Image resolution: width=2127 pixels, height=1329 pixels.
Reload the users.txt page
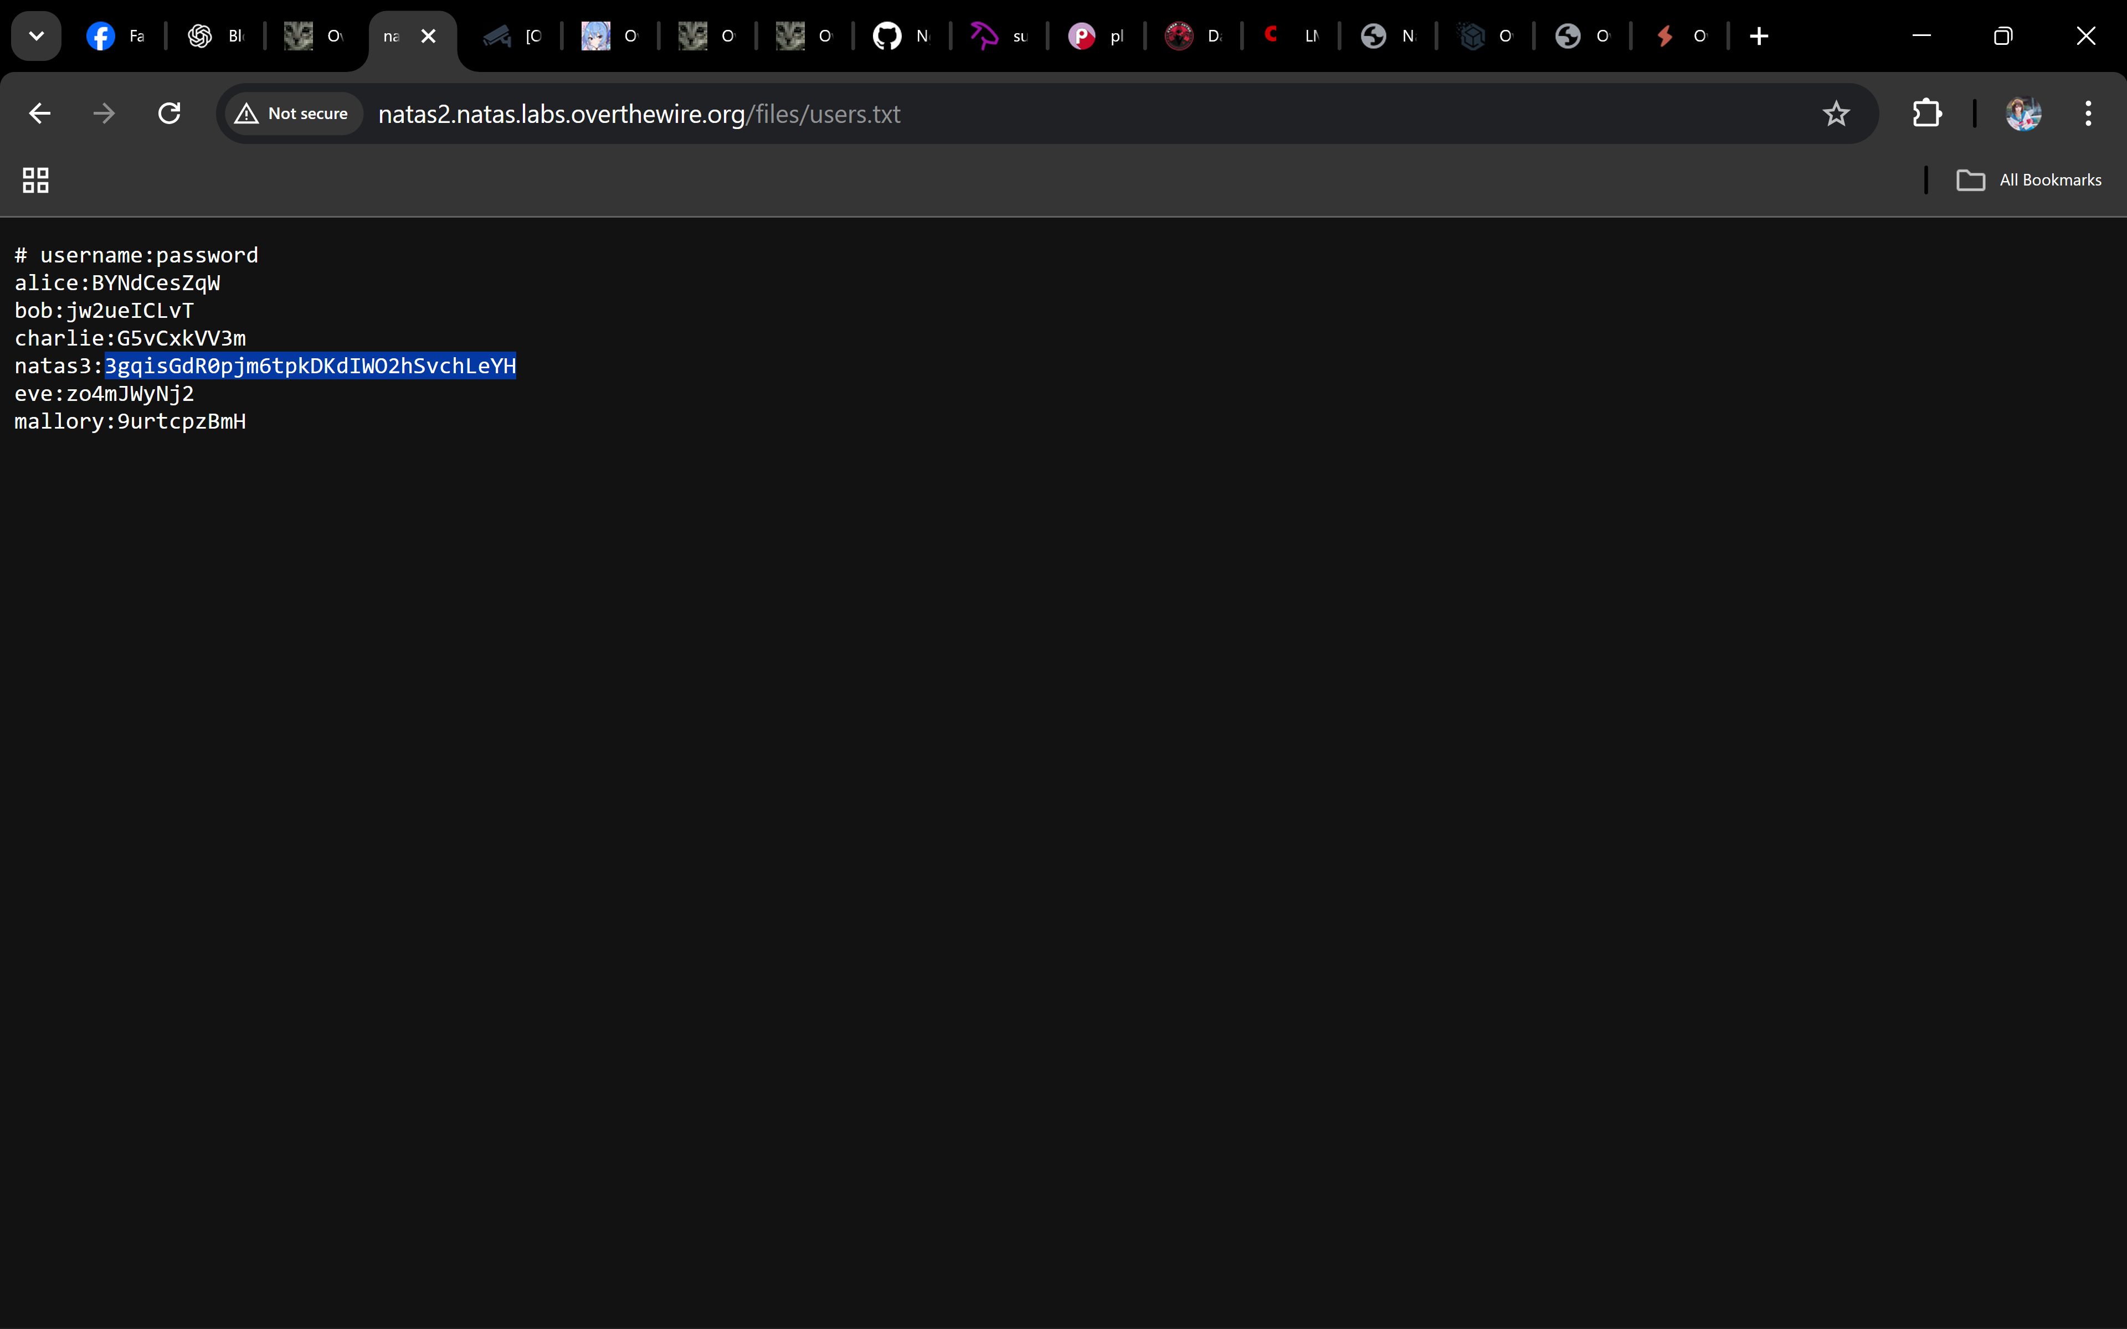coord(169,114)
